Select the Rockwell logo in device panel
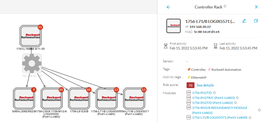Screen dimensions: 263x122 [x=173, y=26]
